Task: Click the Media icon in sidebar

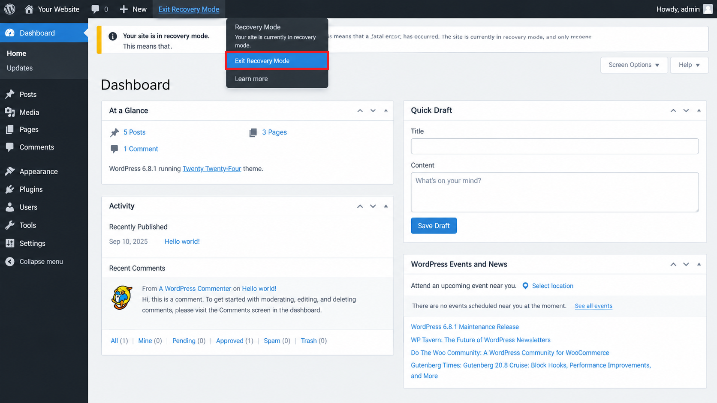Action: 10,112
